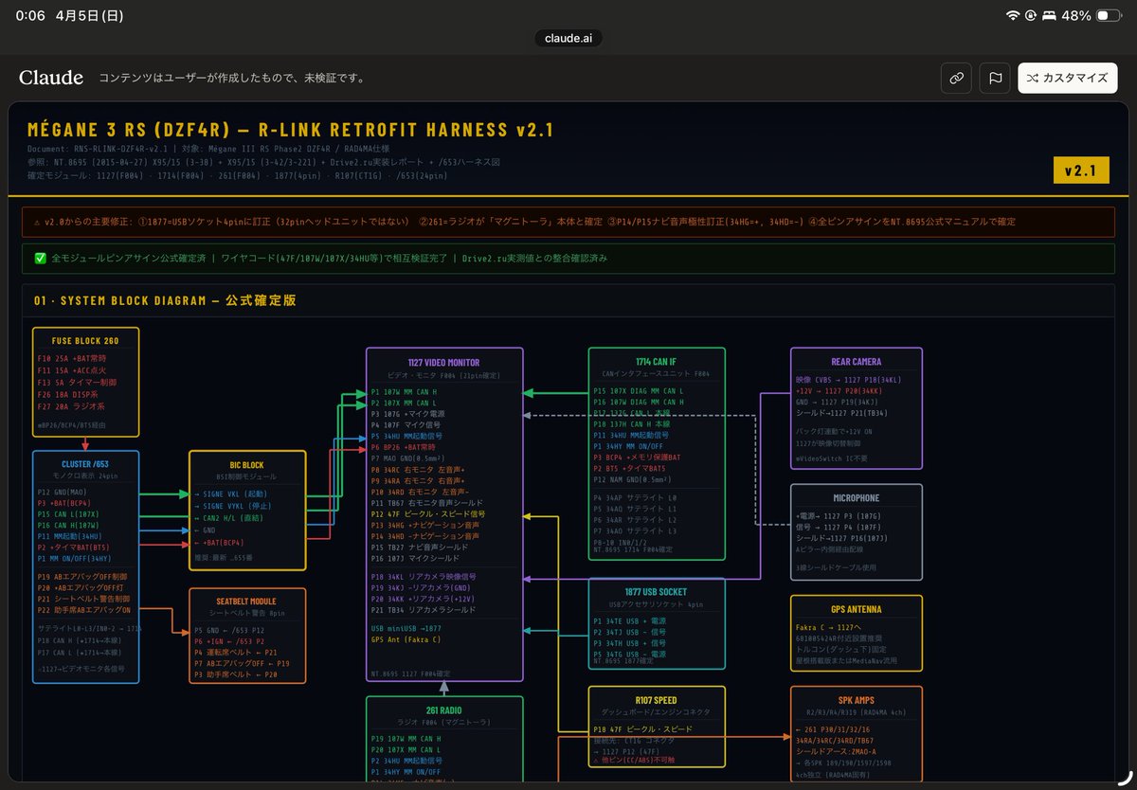Select the 1714 CAN IF block title

[657, 363]
